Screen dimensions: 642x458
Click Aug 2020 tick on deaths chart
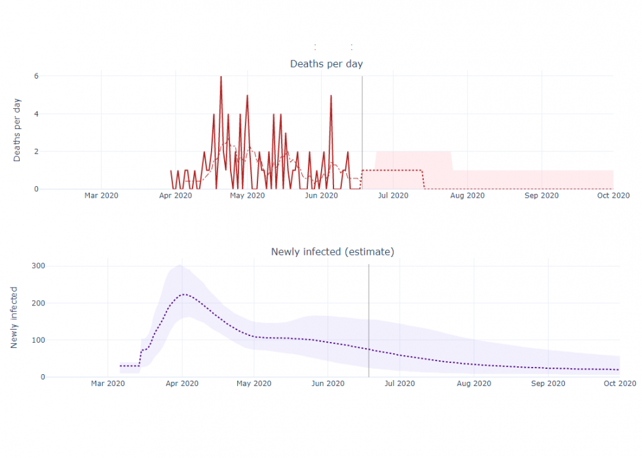click(x=468, y=195)
